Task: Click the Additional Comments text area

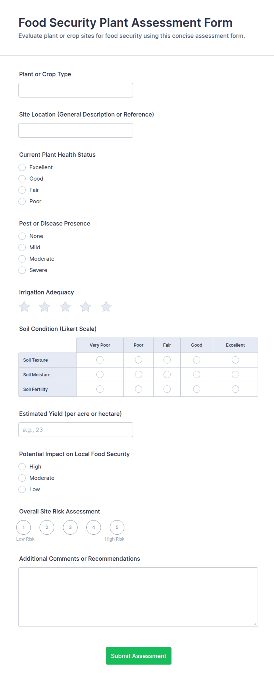Action: tap(138, 597)
